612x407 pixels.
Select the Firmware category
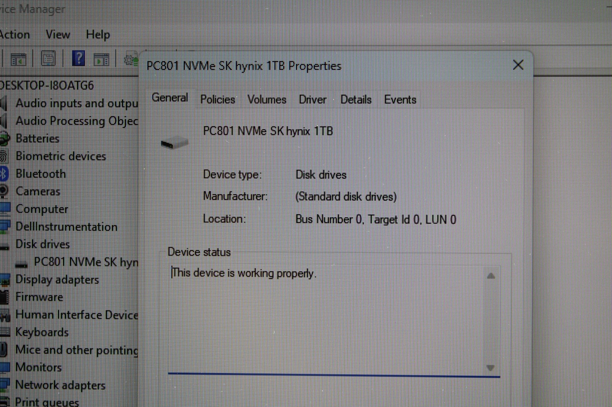point(39,297)
